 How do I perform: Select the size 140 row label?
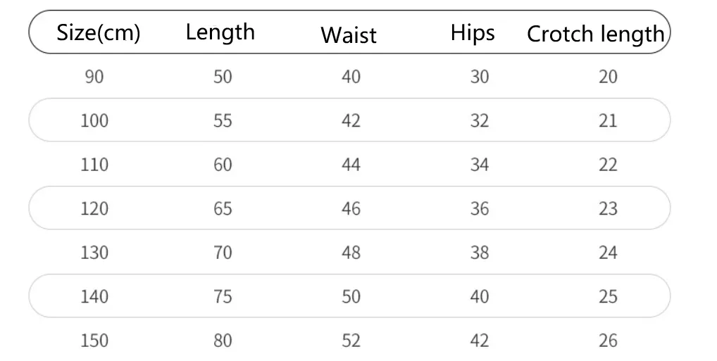pyautogui.click(x=94, y=296)
